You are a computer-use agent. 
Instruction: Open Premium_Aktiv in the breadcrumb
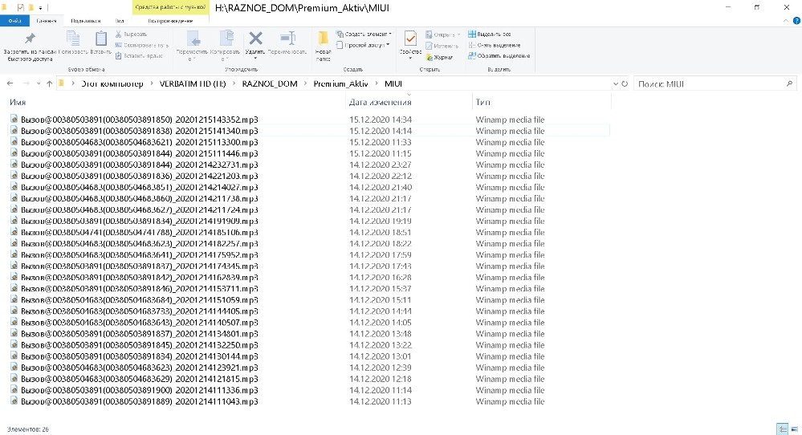[x=340, y=83]
